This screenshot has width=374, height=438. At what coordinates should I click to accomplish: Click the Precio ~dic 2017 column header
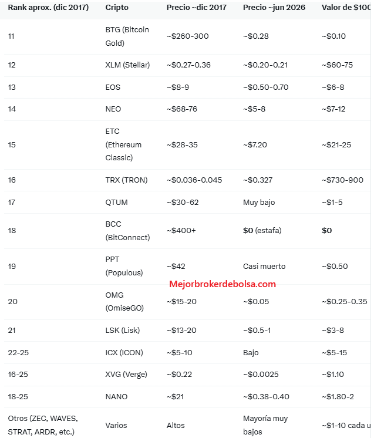[x=196, y=8]
